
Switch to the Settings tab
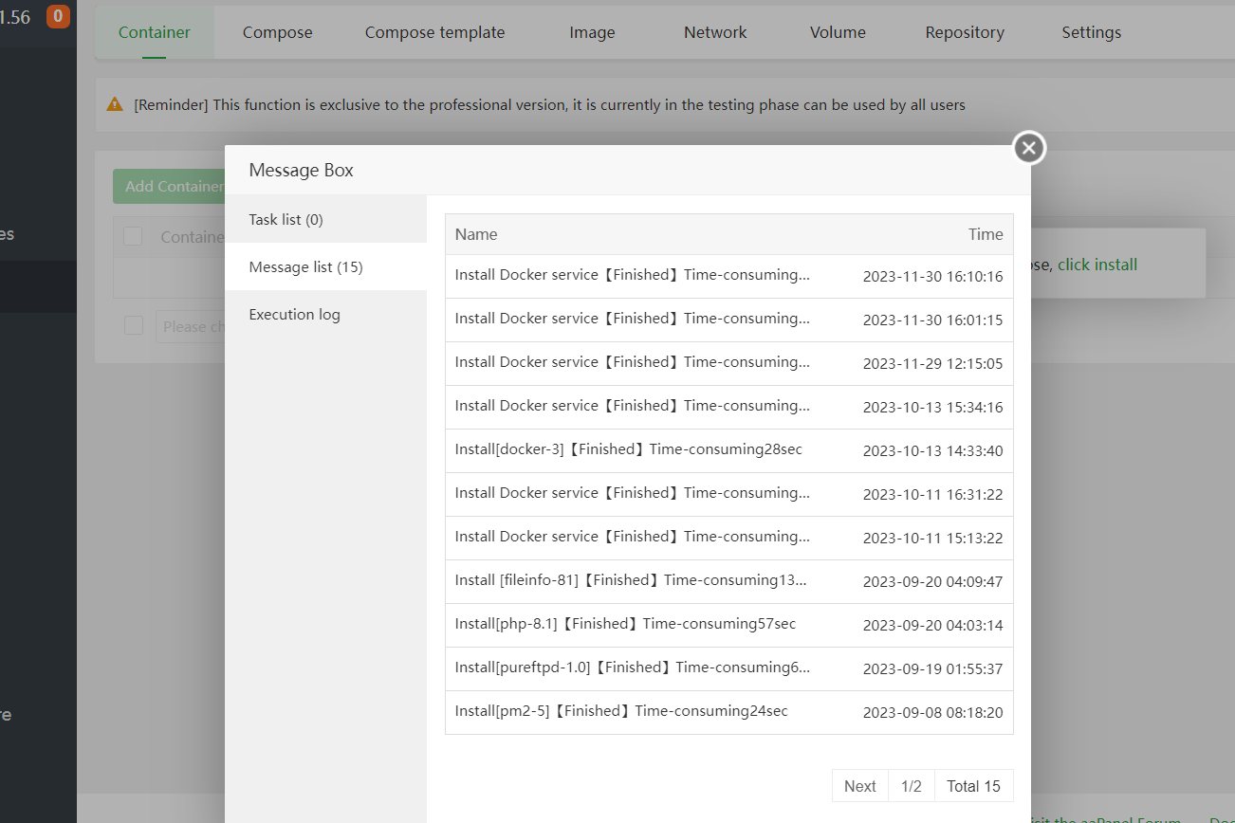click(x=1091, y=32)
